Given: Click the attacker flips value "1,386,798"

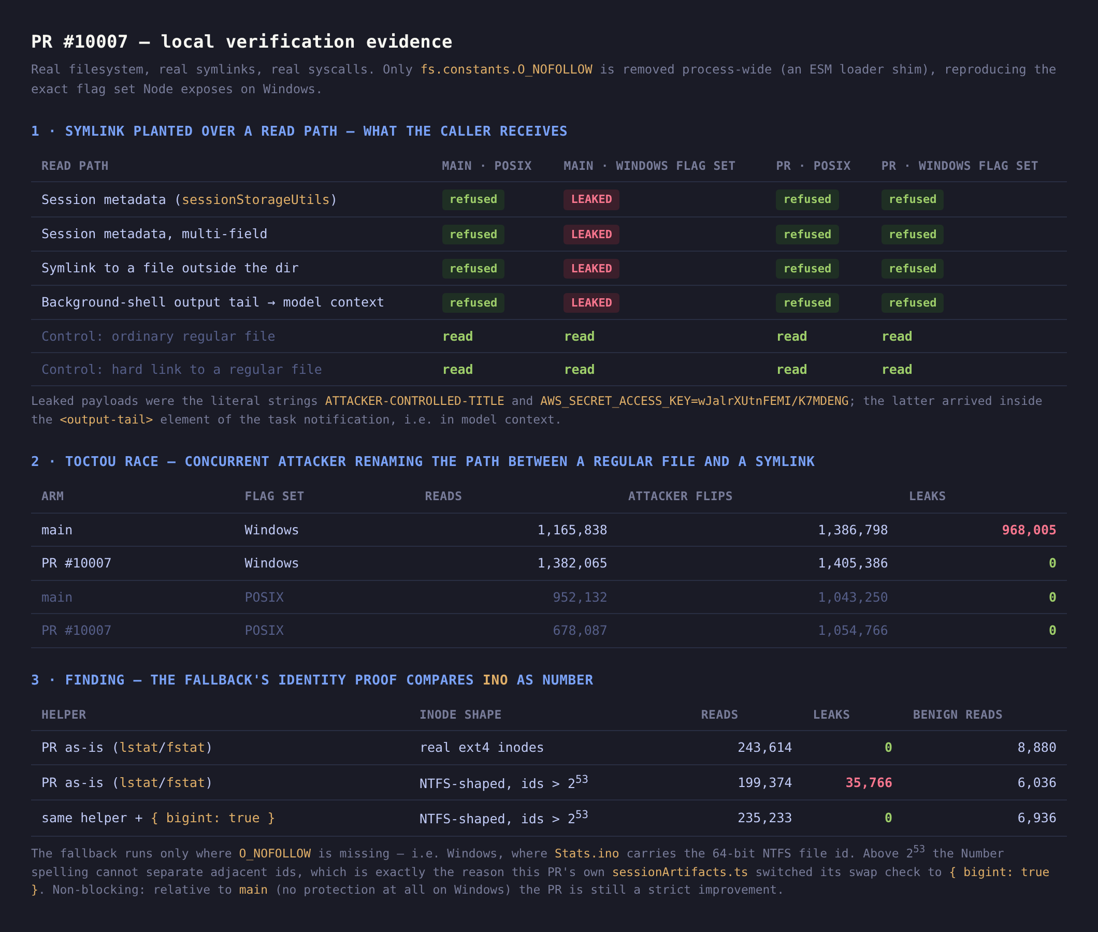Looking at the screenshot, I should point(853,530).
